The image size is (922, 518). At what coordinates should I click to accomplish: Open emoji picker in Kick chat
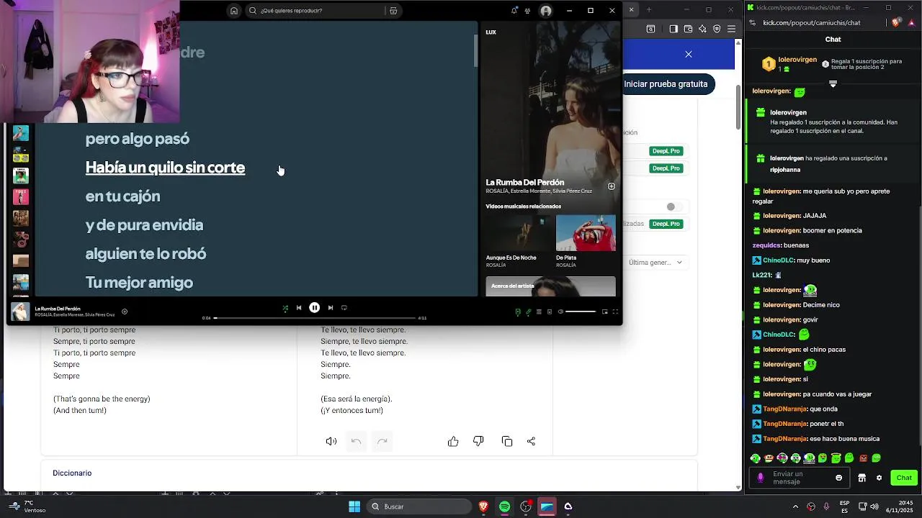(x=838, y=478)
